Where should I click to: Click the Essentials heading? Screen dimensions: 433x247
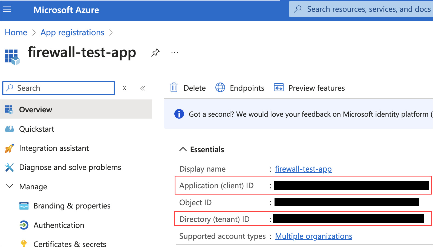207,149
